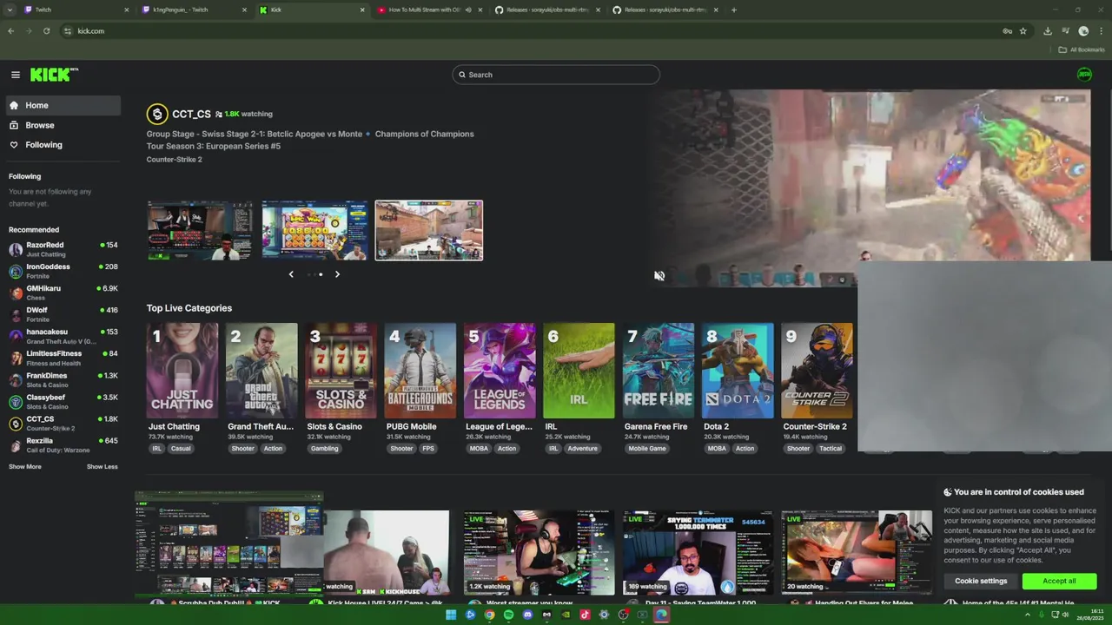
Task: Click the Adventure tag under IRL
Action: pyautogui.click(x=583, y=449)
